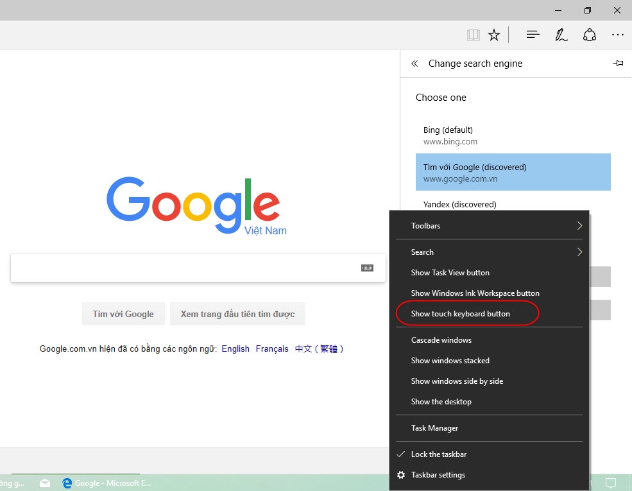Image resolution: width=632 pixels, height=491 pixels.
Task: Click the Taskbar settings gear icon
Action: click(400, 475)
